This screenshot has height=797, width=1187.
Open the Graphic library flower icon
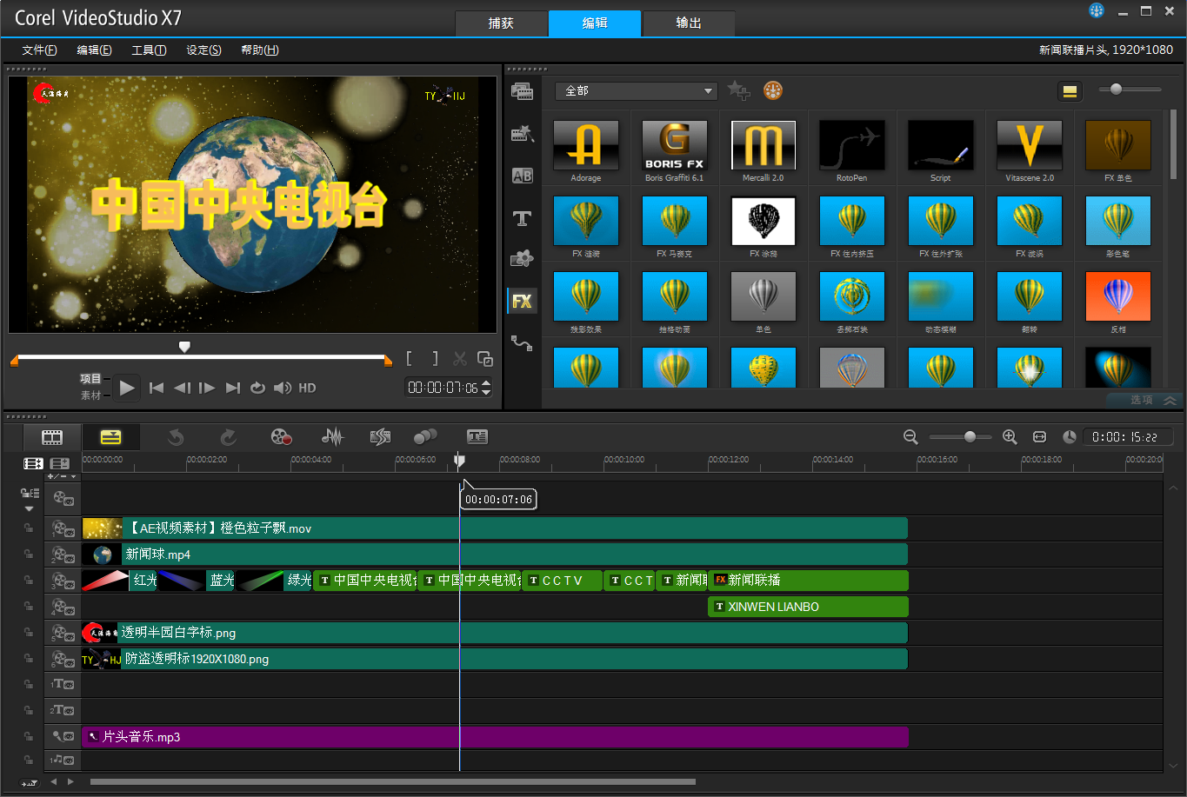(x=522, y=259)
